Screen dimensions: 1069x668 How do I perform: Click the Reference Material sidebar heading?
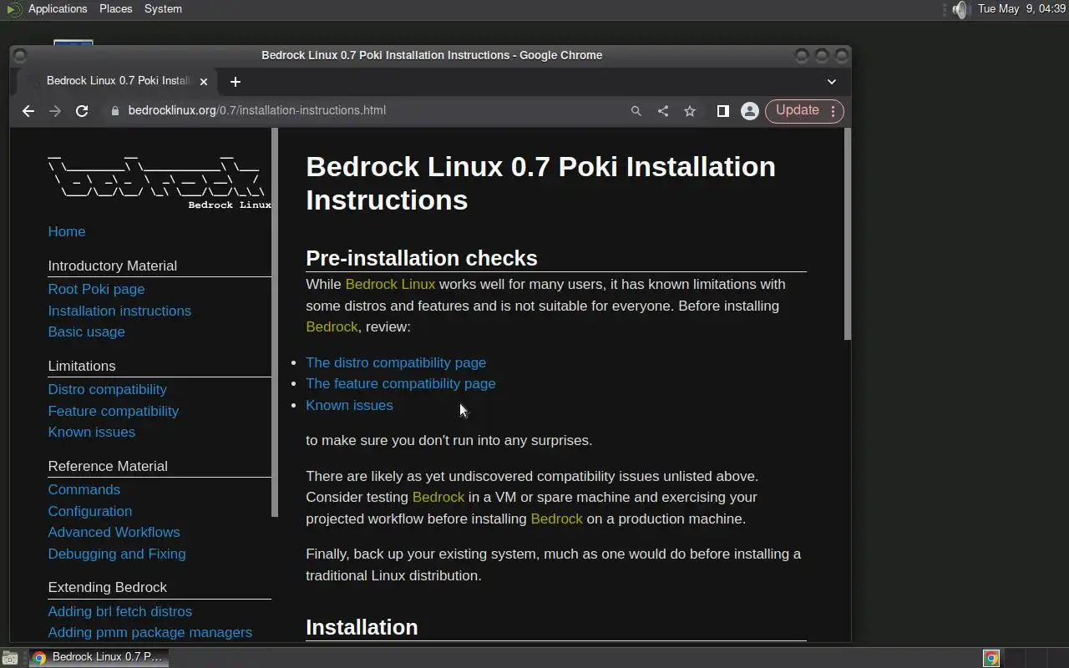pyautogui.click(x=108, y=467)
